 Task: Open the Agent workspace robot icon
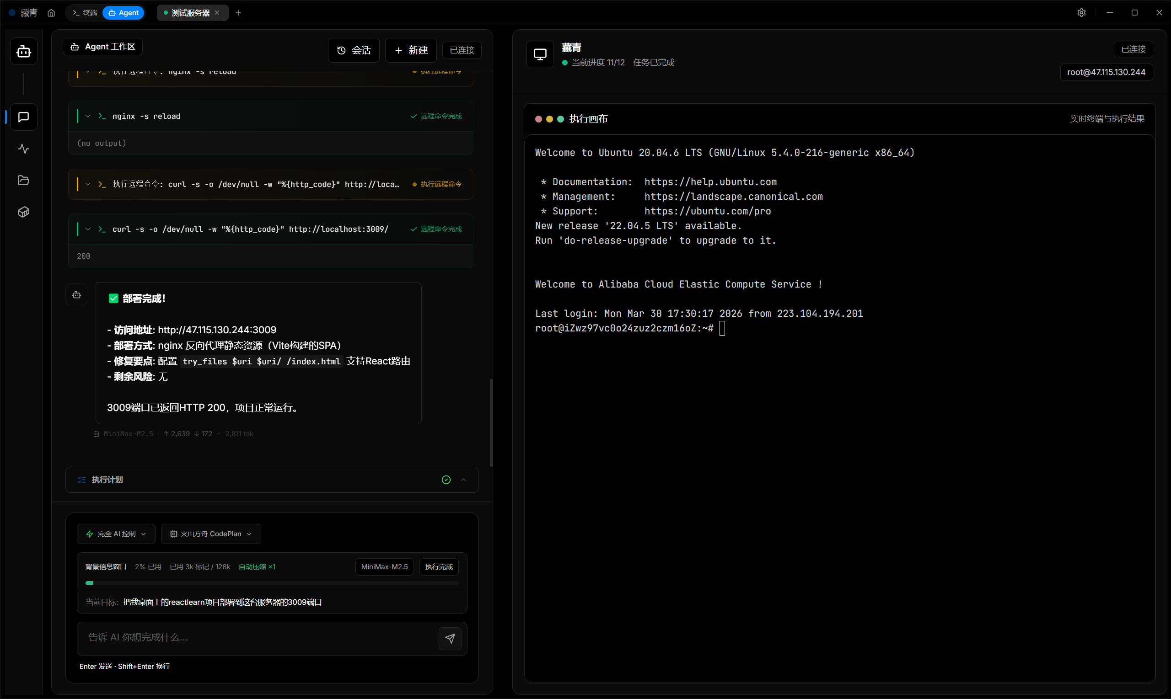(x=24, y=51)
